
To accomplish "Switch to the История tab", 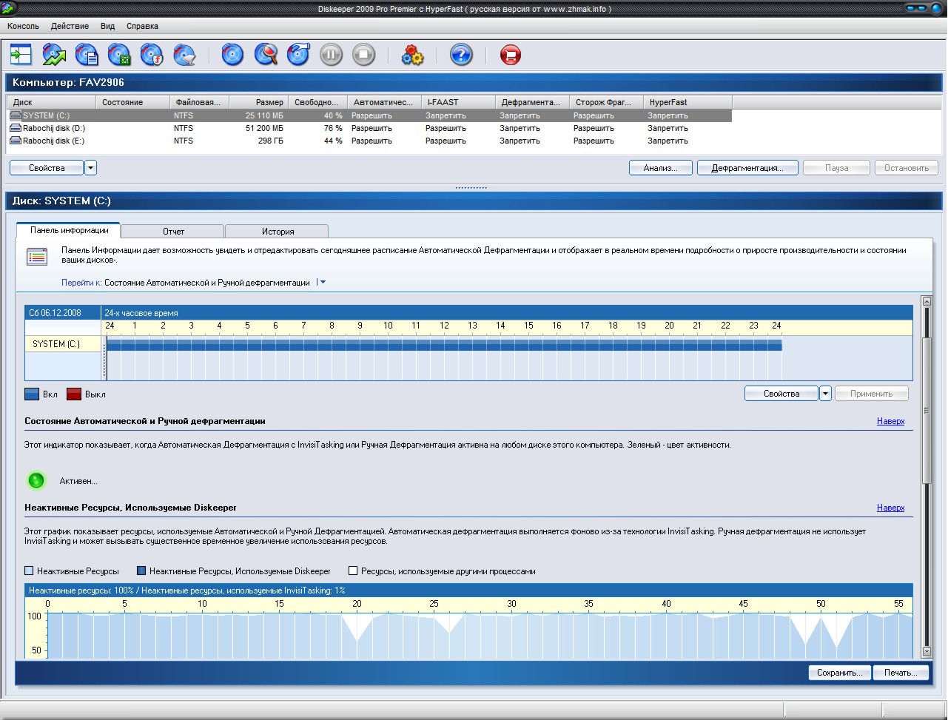I will tap(278, 232).
